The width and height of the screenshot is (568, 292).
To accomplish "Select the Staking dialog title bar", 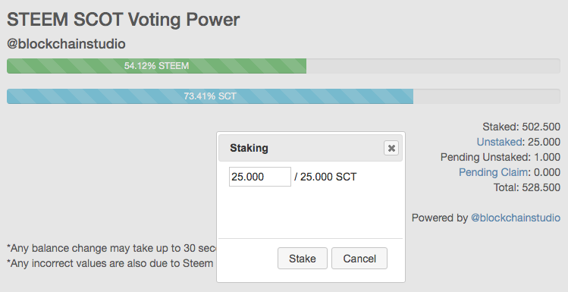I will click(310, 148).
